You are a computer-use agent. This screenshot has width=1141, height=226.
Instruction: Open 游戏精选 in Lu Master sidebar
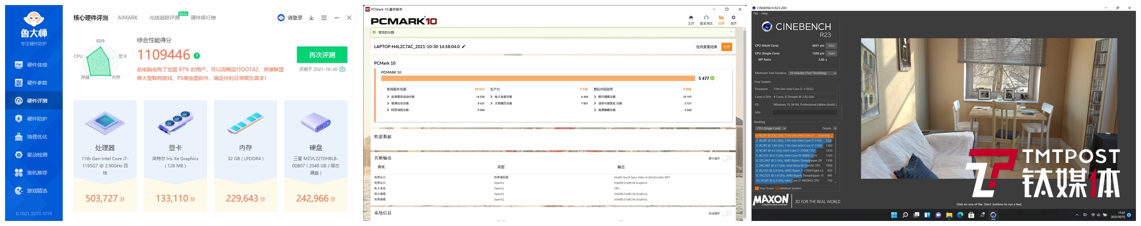[x=34, y=191]
